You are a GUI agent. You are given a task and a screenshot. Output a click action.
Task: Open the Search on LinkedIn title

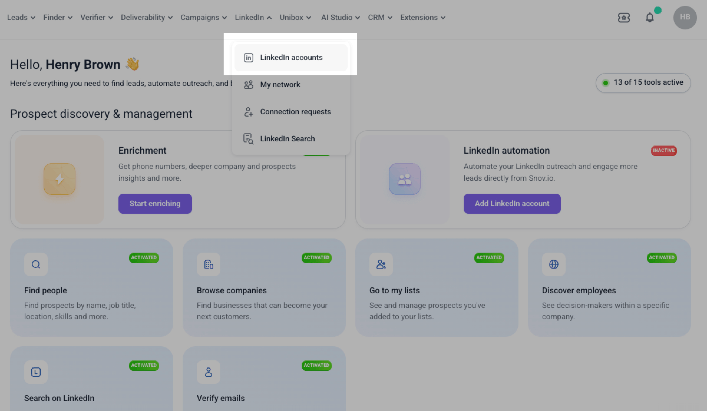(59, 398)
